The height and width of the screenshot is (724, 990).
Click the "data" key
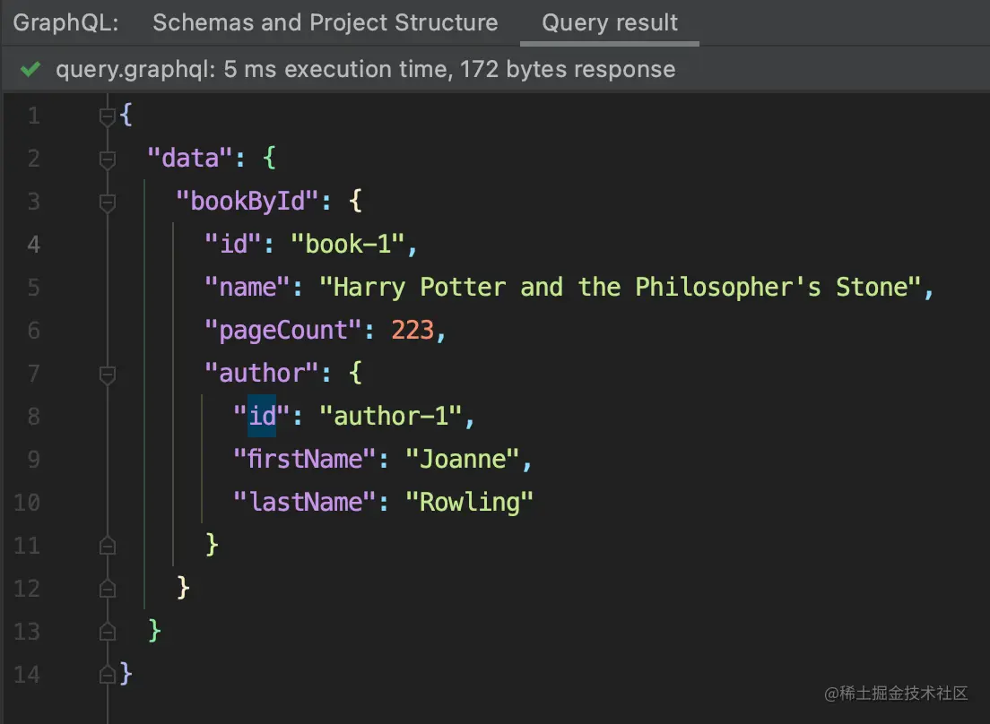(190, 158)
